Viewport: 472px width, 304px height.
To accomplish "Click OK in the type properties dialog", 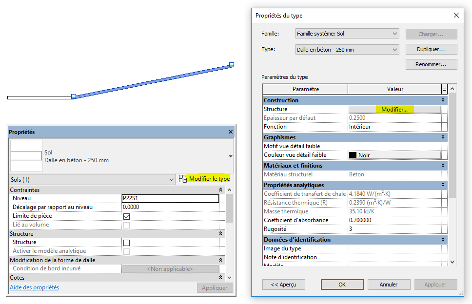I will point(342,285).
